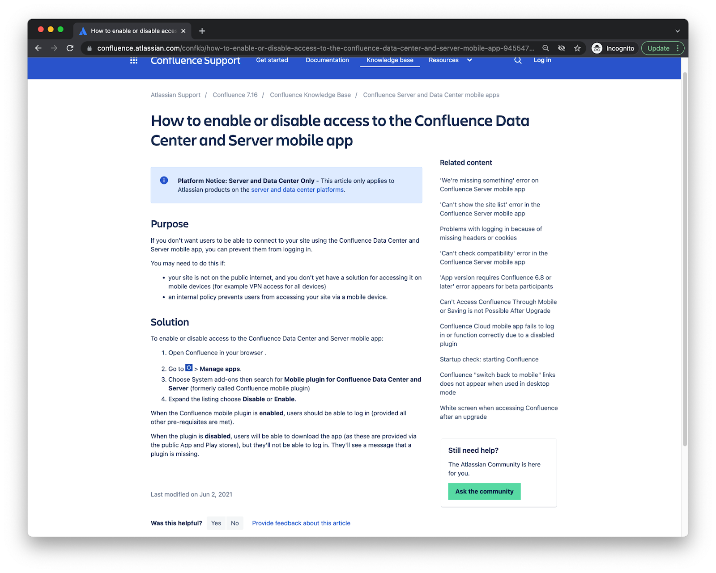Open the Atlassian app switcher grid icon
The width and height of the screenshot is (716, 573).
coord(133,60)
